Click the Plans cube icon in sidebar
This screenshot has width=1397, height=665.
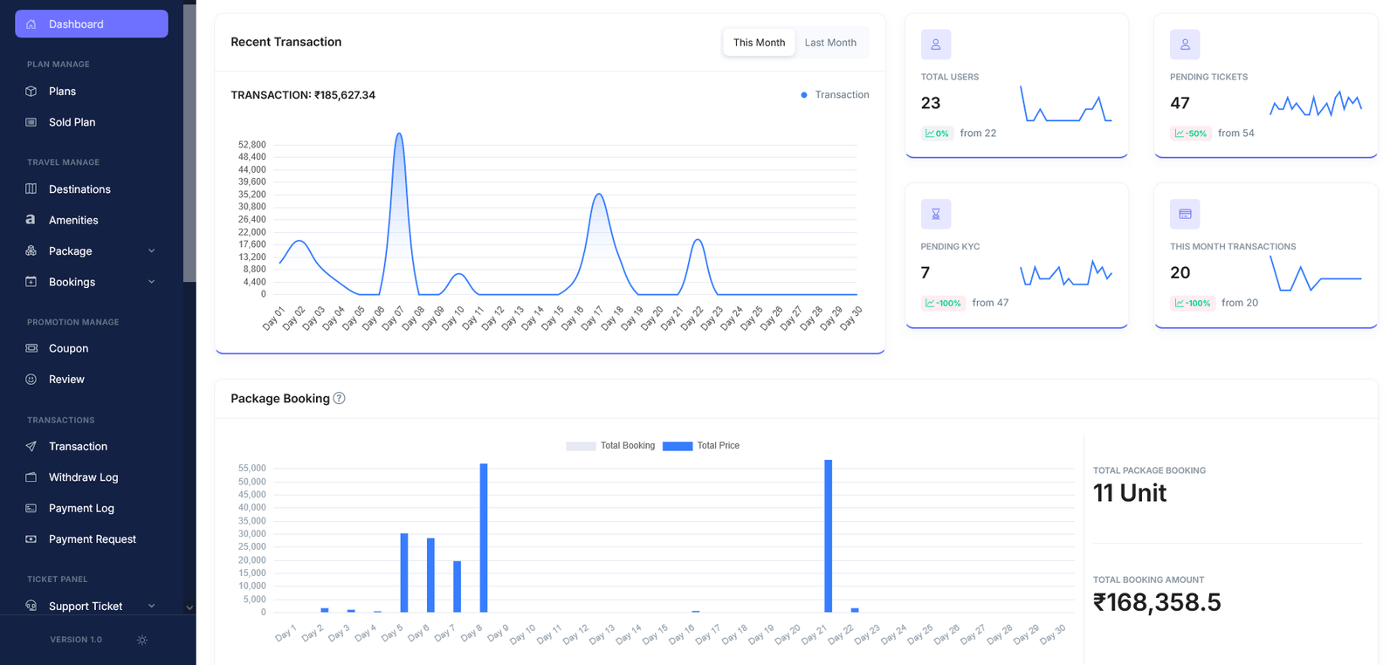31,92
